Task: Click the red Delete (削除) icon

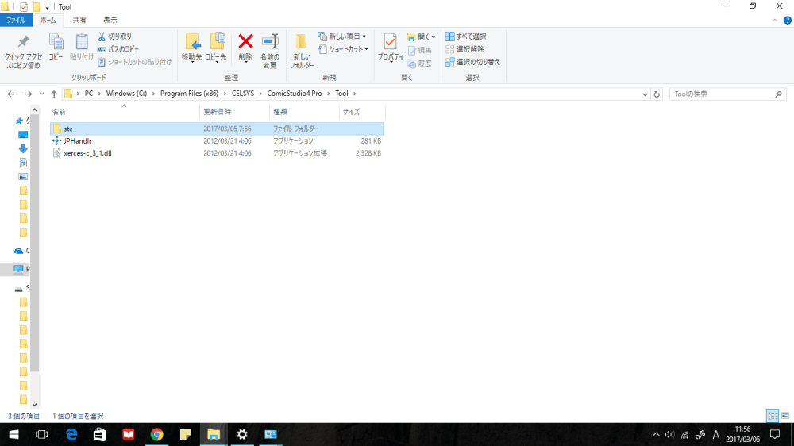Action: coord(245,41)
